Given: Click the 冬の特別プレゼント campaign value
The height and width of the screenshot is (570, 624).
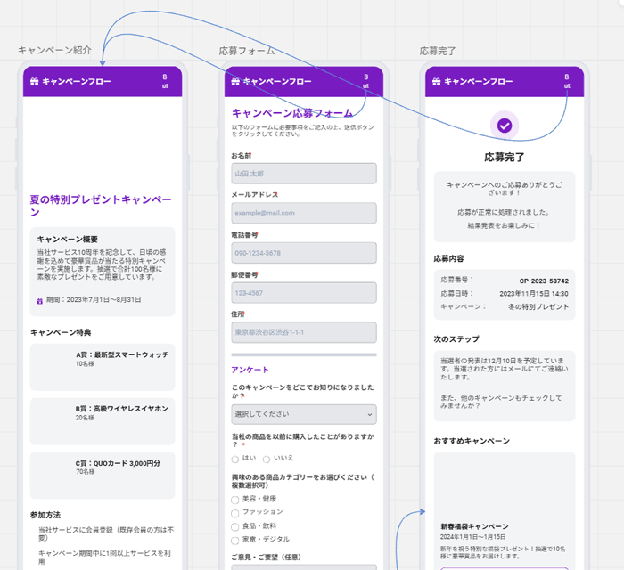Looking at the screenshot, I should pos(538,307).
